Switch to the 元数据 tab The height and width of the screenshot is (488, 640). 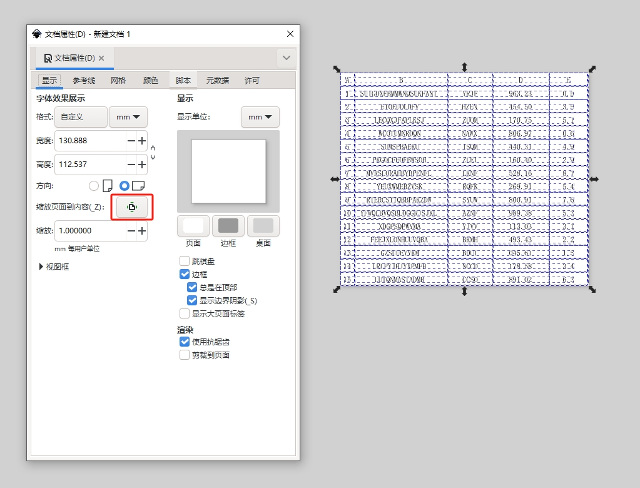tap(218, 80)
